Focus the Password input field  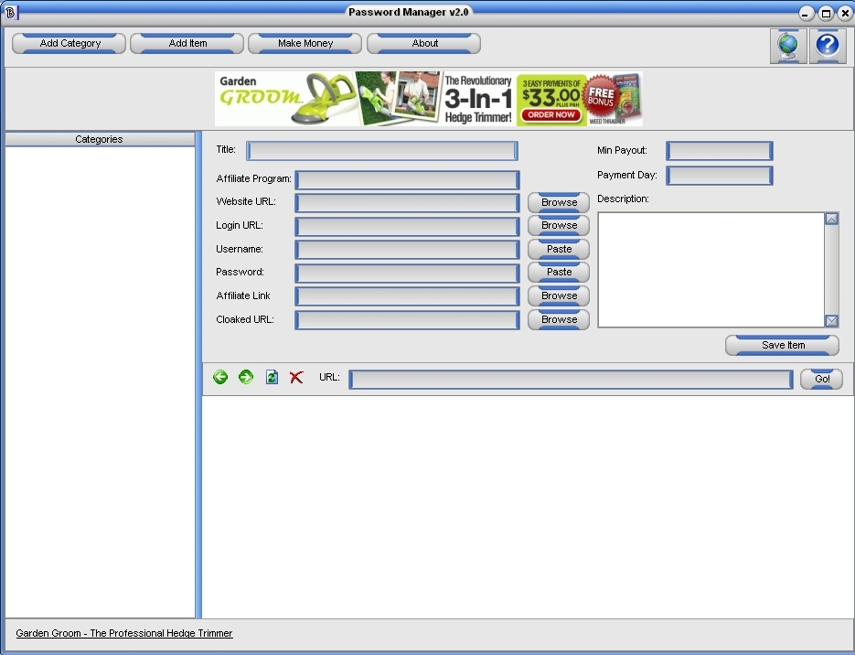point(407,274)
